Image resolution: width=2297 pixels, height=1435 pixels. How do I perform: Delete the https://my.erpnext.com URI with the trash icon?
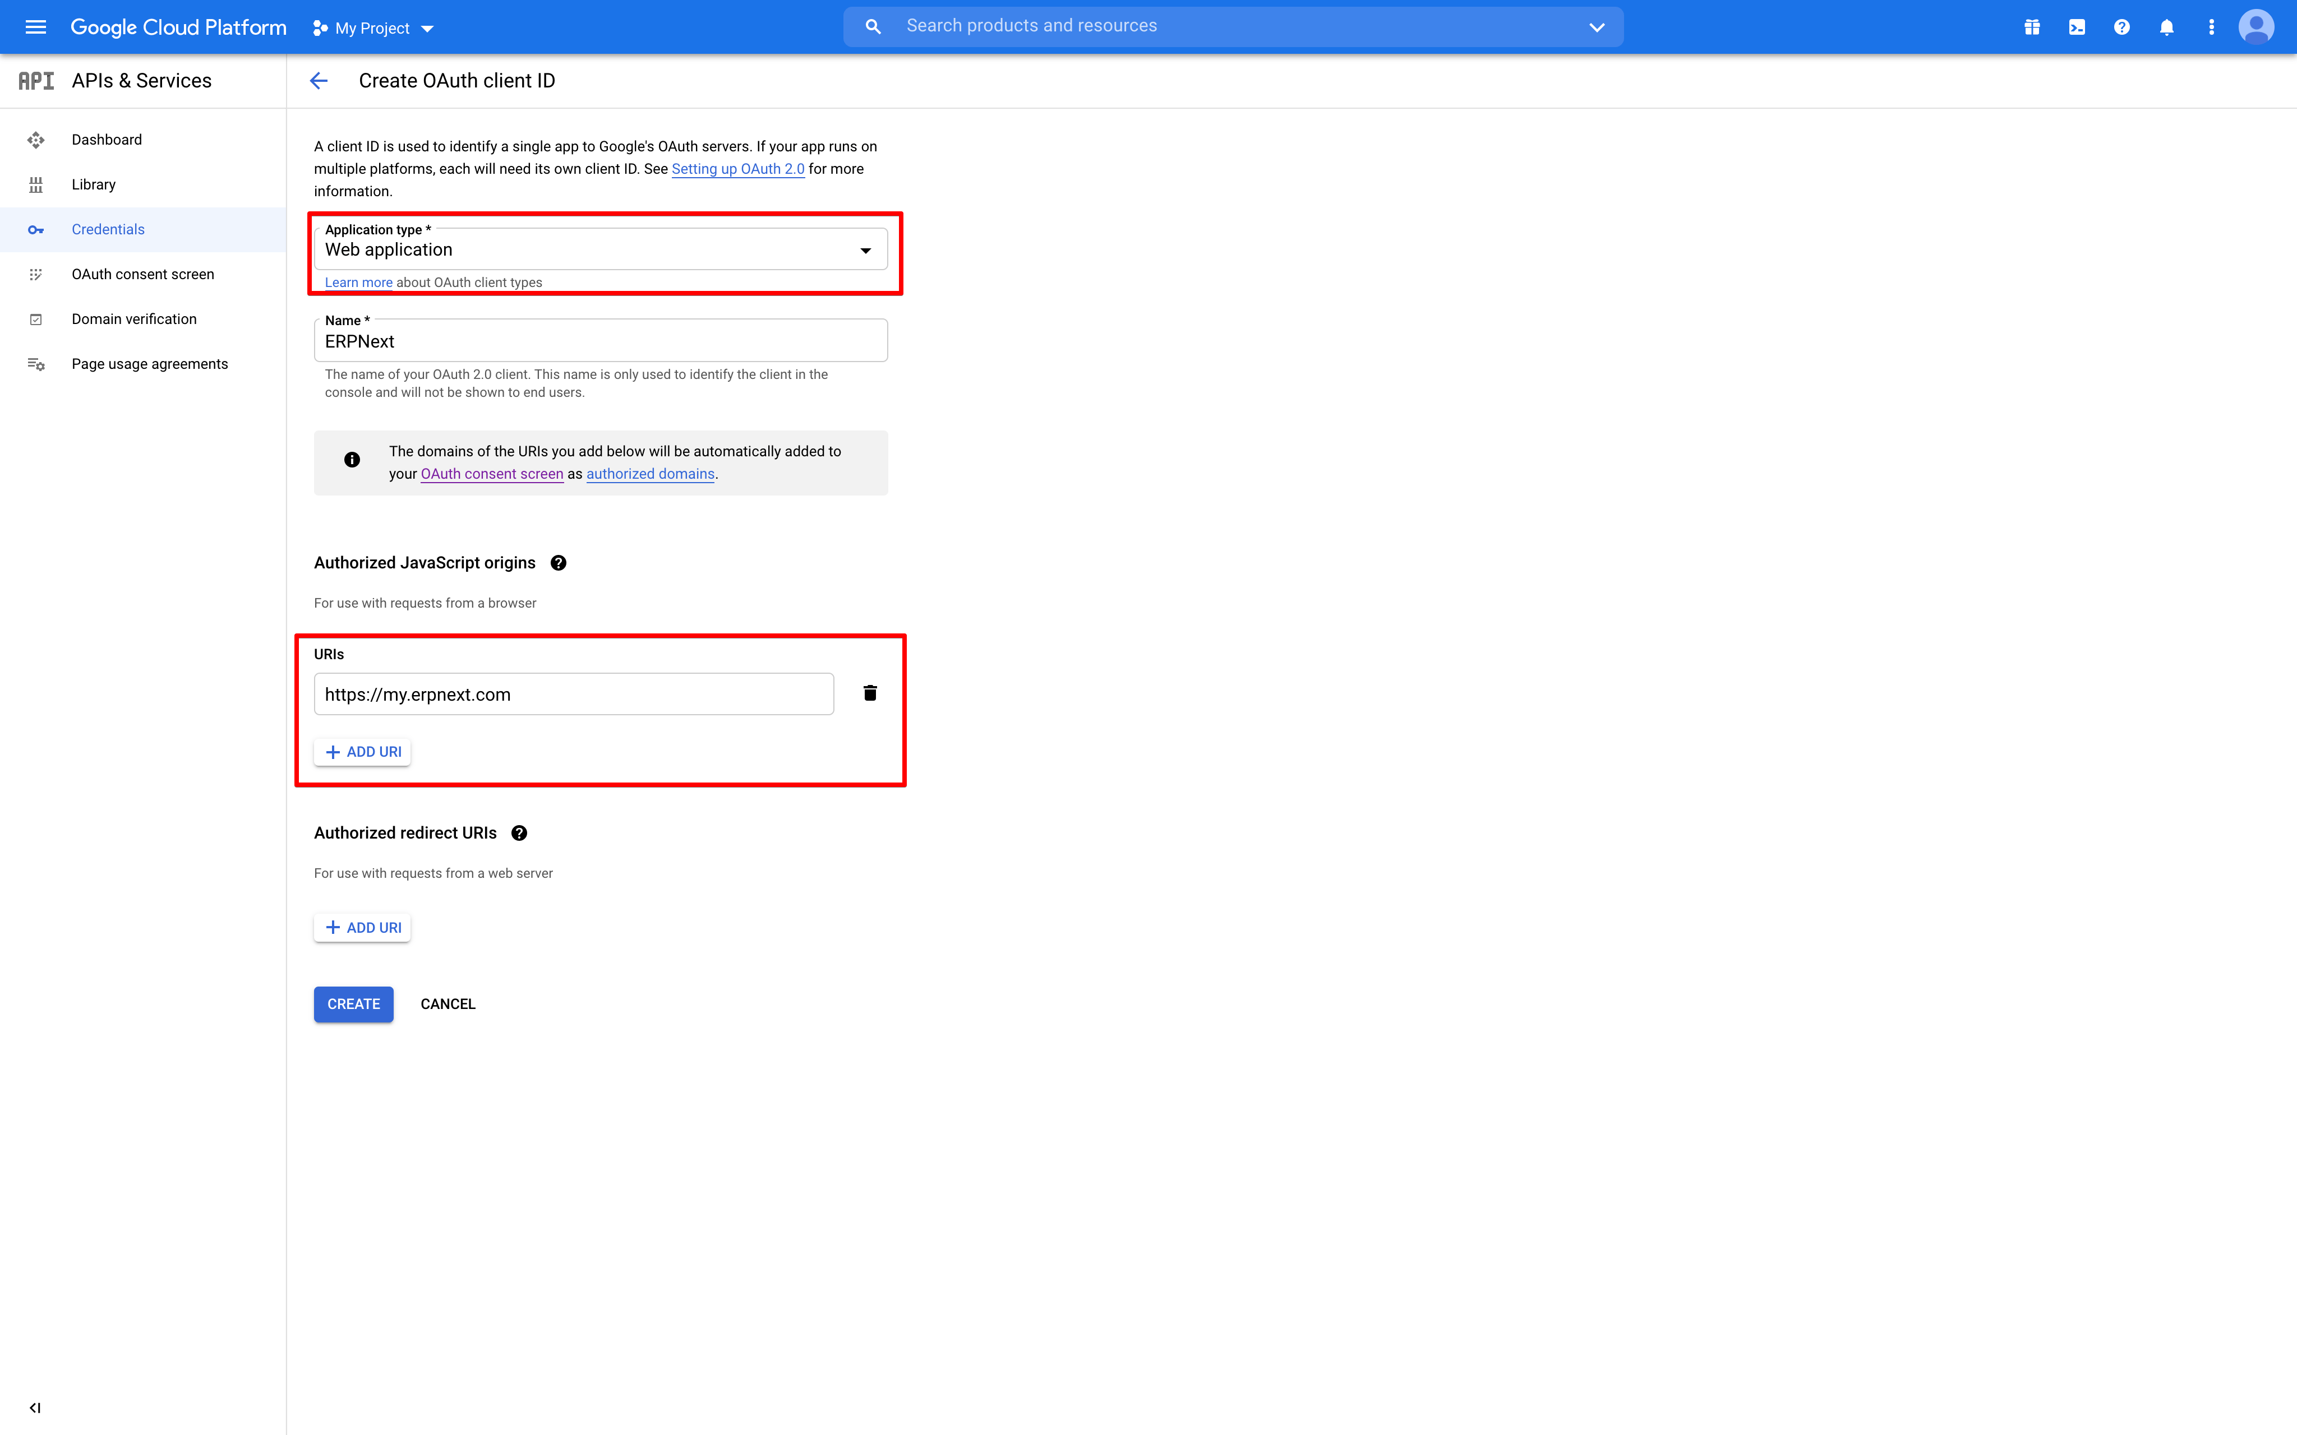pos(869,693)
